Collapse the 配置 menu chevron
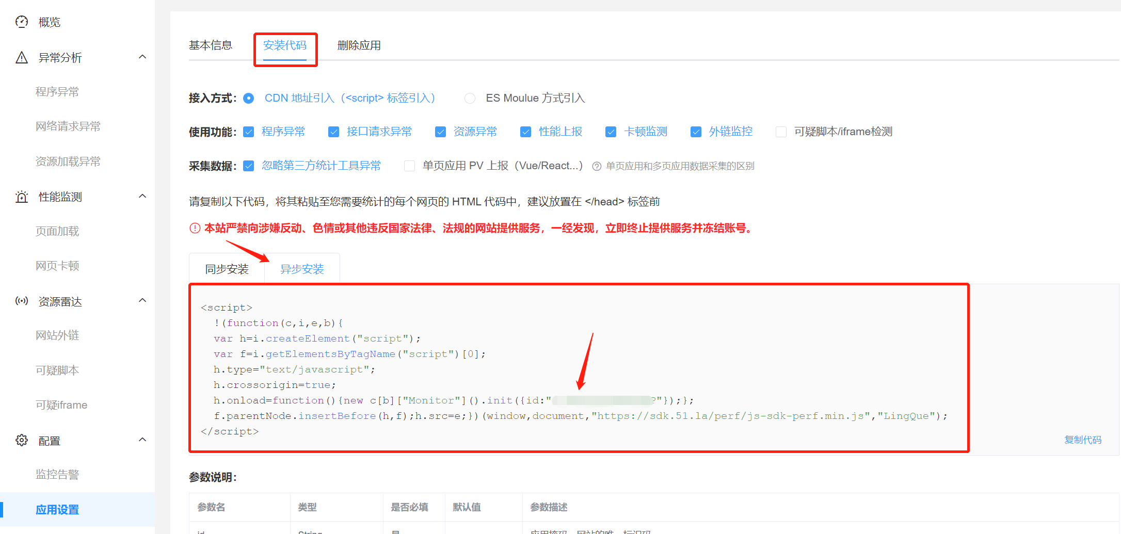This screenshot has height=534, width=1121. coord(142,440)
